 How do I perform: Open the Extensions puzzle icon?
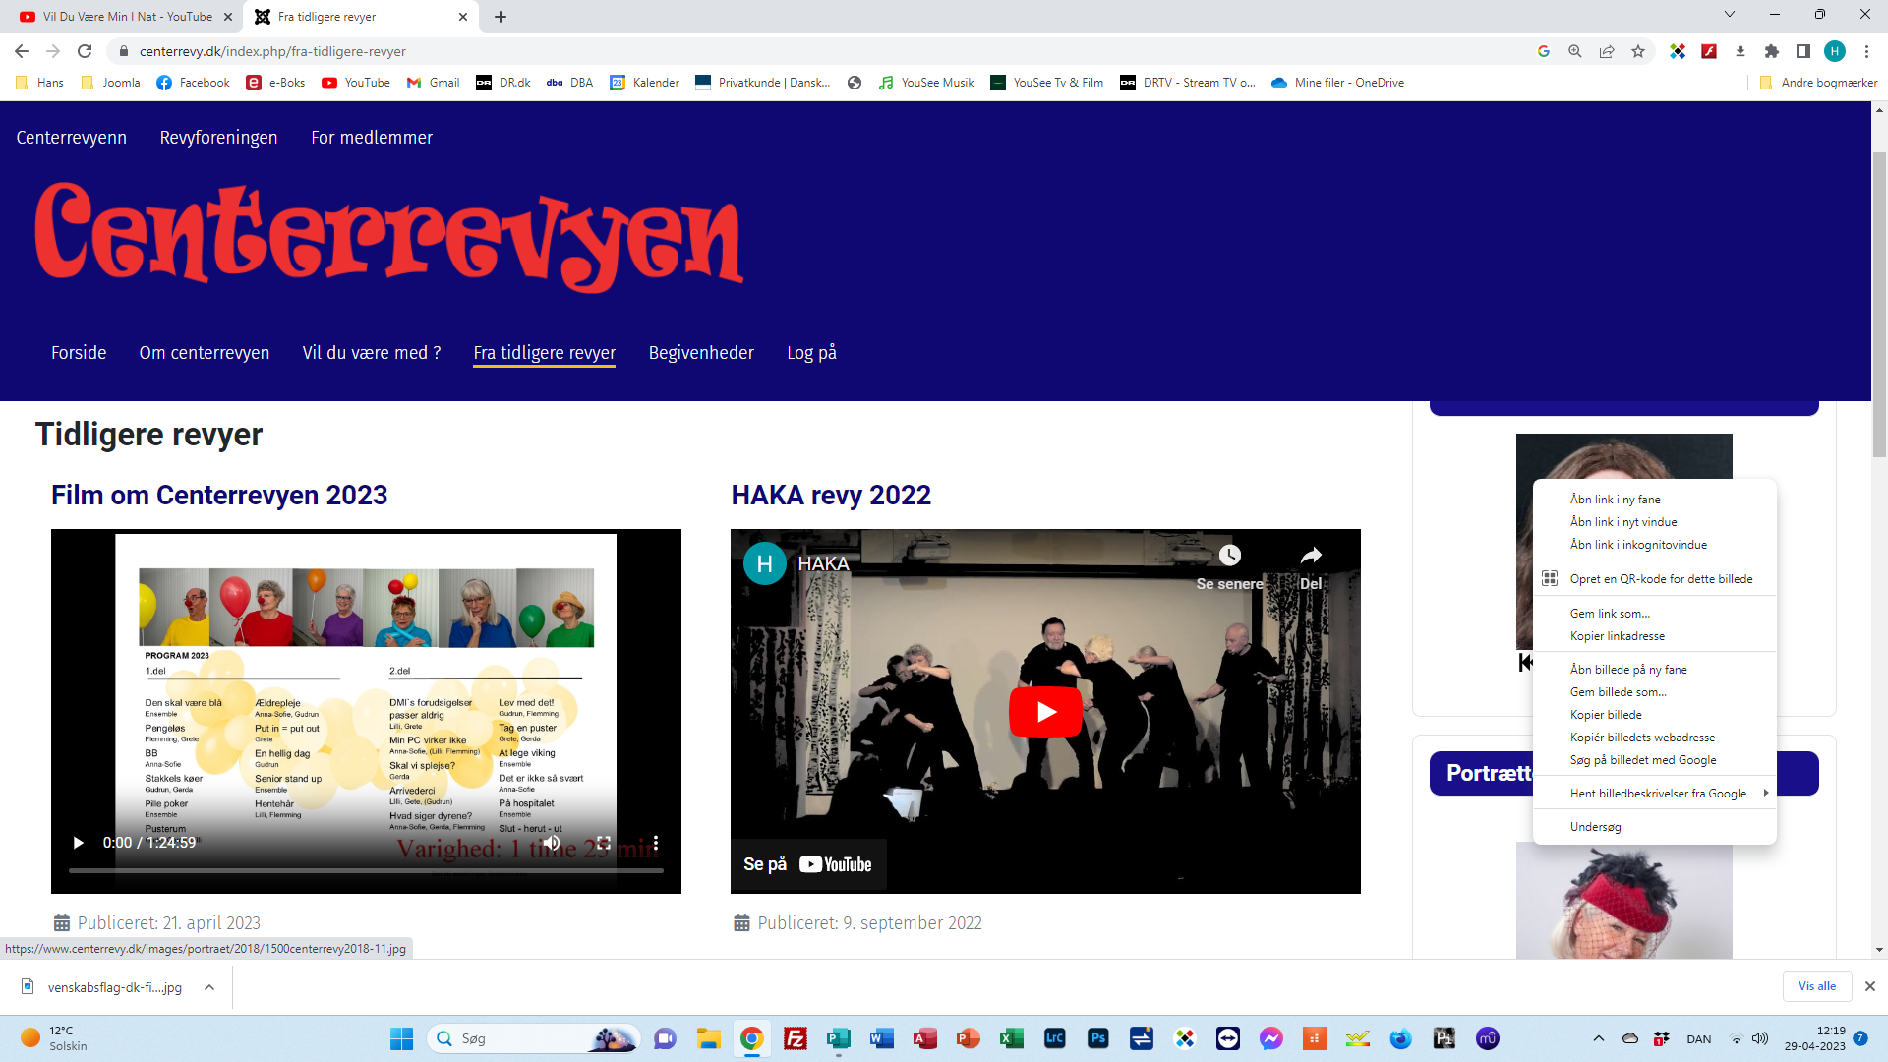[1772, 51]
